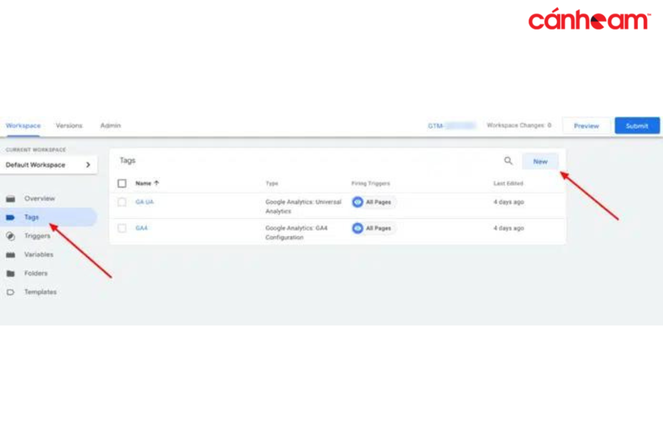Click the blue Submit button

pyautogui.click(x=637, y=126)
